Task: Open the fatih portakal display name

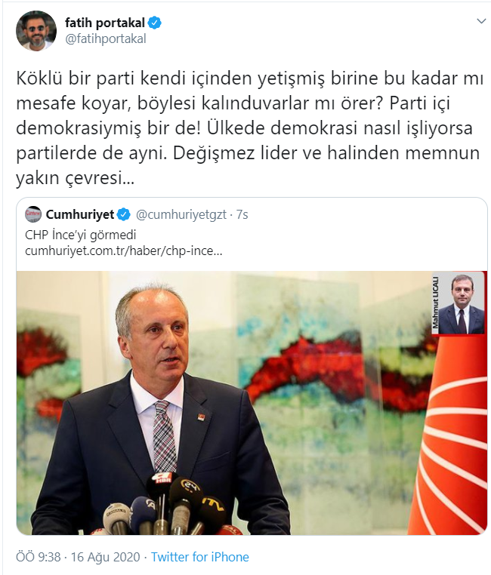Action: [x=105, y=23]
